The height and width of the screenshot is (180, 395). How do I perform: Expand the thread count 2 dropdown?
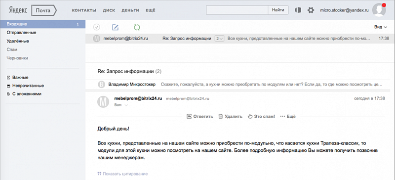tap(219, 39)
